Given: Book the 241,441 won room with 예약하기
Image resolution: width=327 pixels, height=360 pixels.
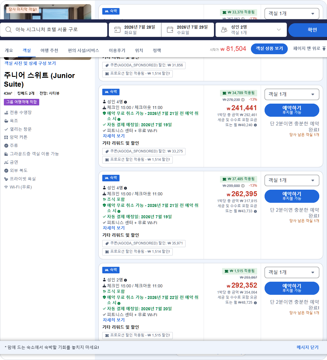Looking at the screenshot, I should click(x=292, y=110).
